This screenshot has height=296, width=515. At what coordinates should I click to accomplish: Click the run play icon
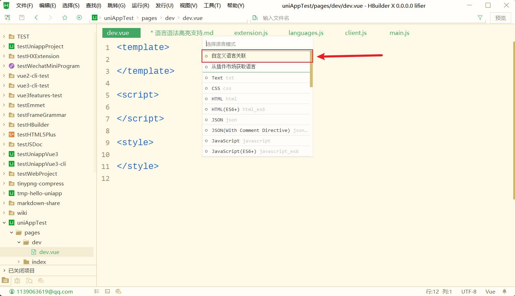point(79,17)
